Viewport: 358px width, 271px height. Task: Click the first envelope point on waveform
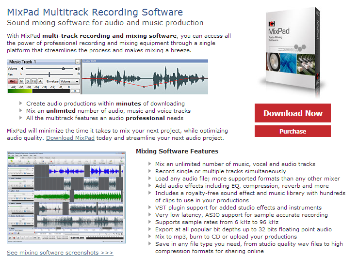click(x=107, y=78)
